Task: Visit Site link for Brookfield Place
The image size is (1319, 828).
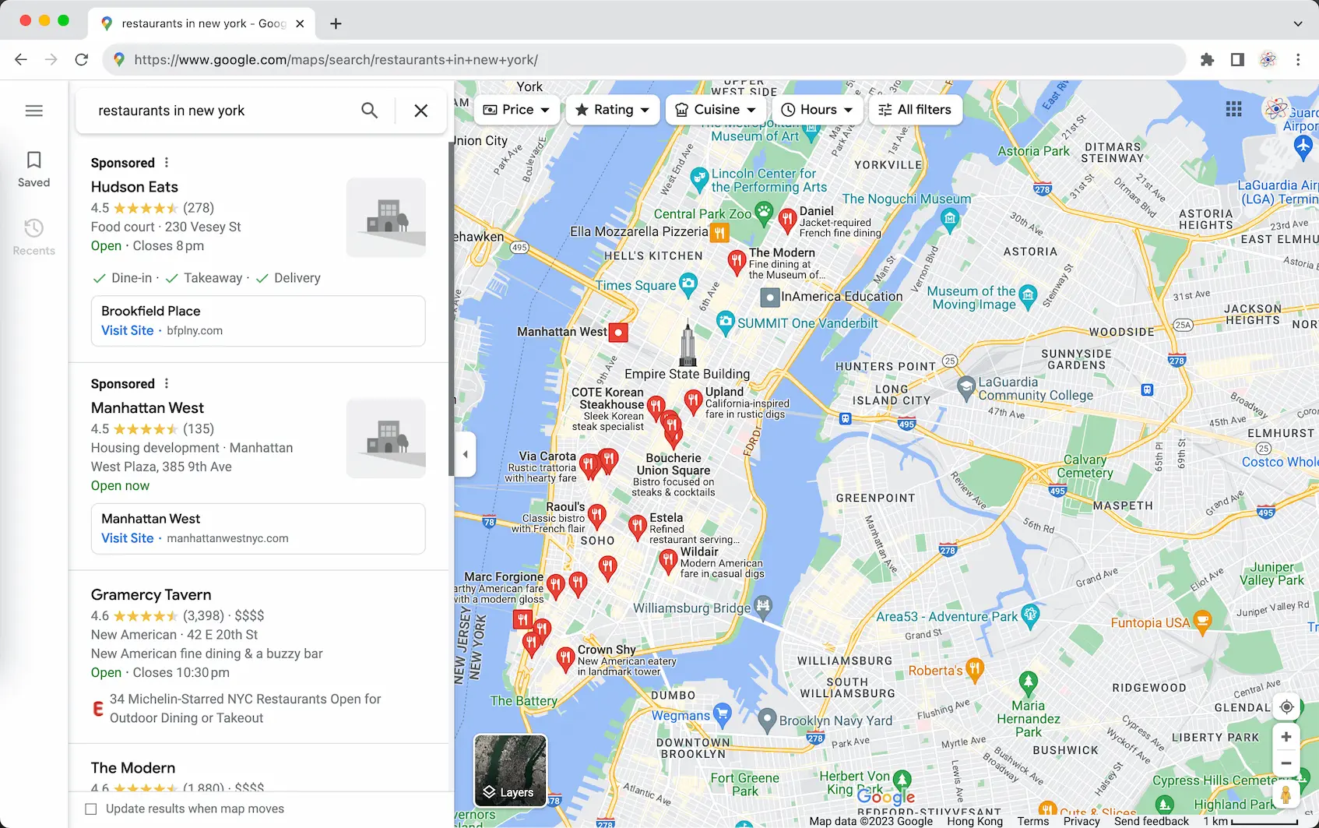Action: (x=128, y=330)
